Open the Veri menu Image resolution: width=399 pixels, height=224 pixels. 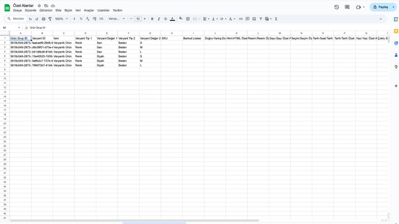78,11
